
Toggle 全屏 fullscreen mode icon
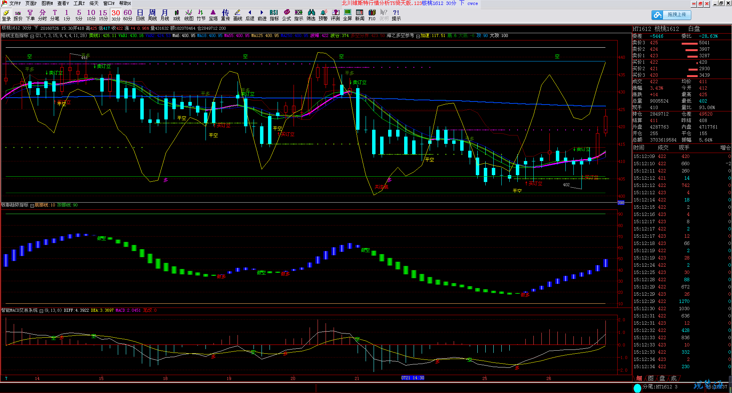347,15
